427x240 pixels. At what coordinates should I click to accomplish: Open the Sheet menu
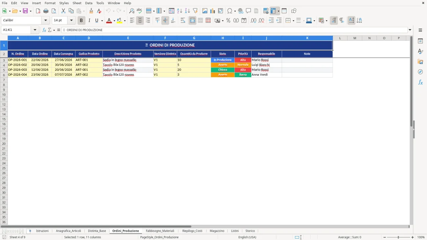pyautogui.click(x=77, y=3)
